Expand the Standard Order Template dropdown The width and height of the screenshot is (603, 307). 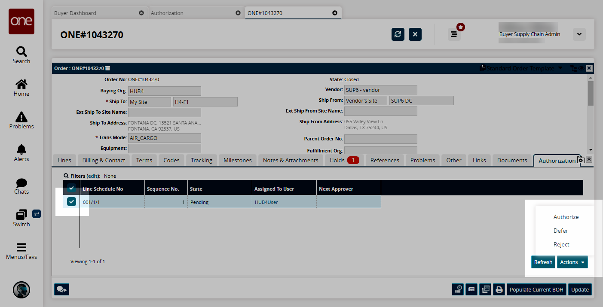click(x=560, y=68)
